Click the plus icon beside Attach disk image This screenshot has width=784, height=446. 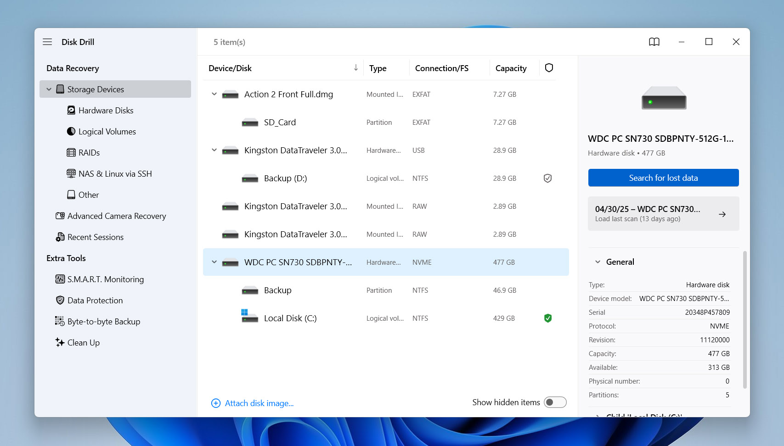216,403
